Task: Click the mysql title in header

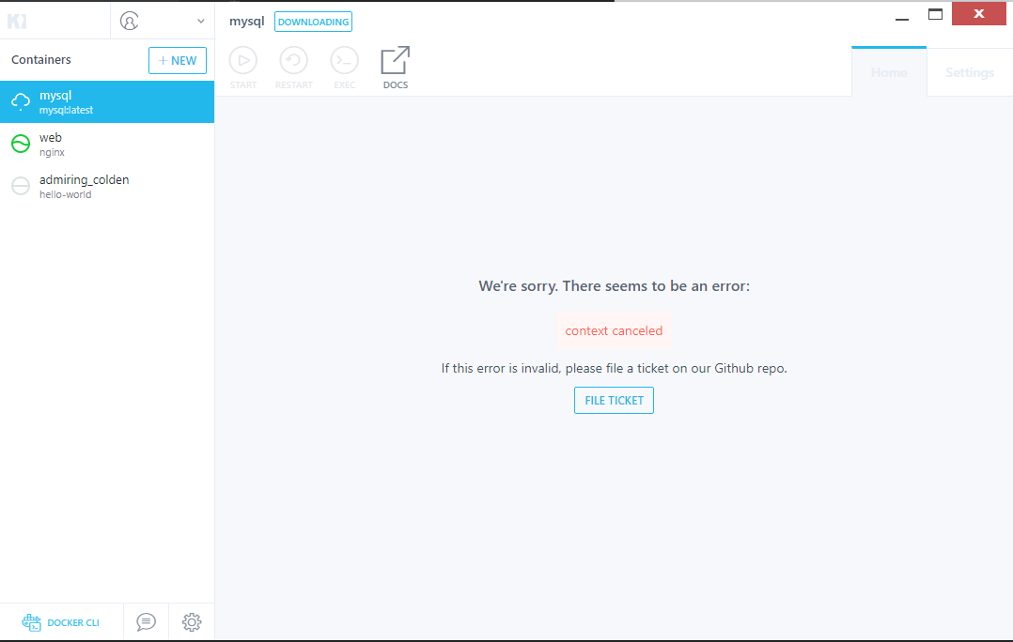Action: pyautogui.click(x=247, y=22)
